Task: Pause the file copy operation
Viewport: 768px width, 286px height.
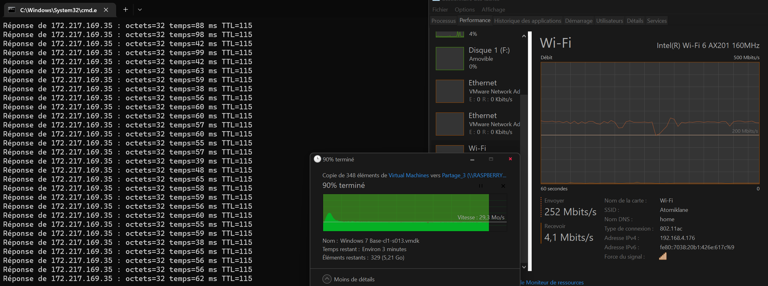Action: coord(481,186)
